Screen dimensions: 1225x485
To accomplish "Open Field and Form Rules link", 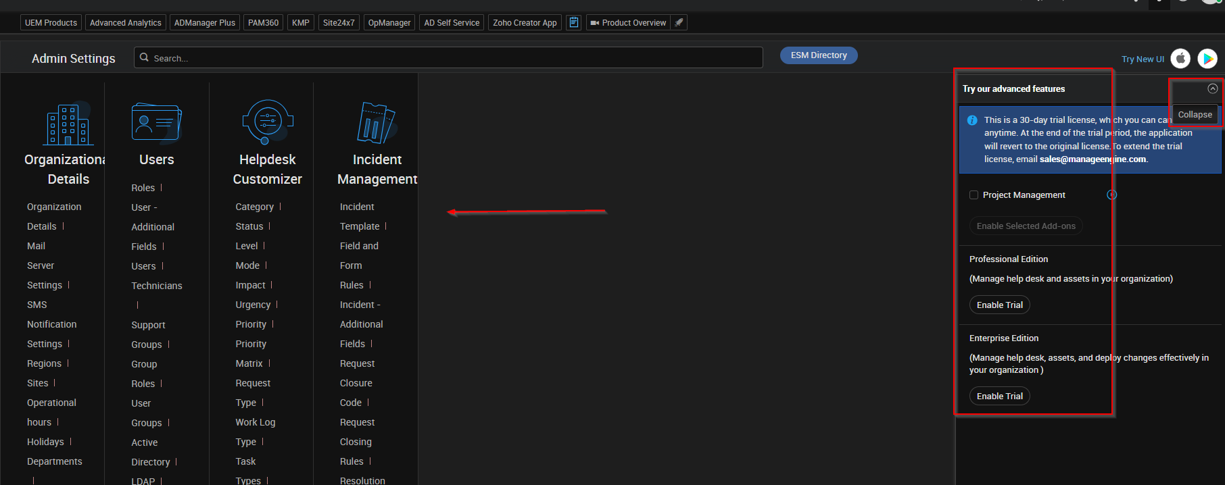I will coord(359,265).
